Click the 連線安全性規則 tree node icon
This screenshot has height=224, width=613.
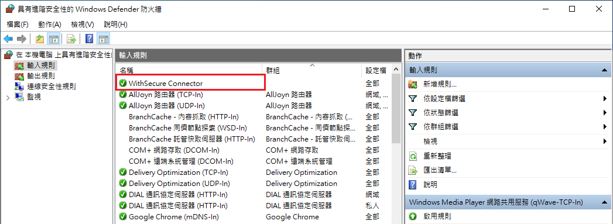pos(19,86)
